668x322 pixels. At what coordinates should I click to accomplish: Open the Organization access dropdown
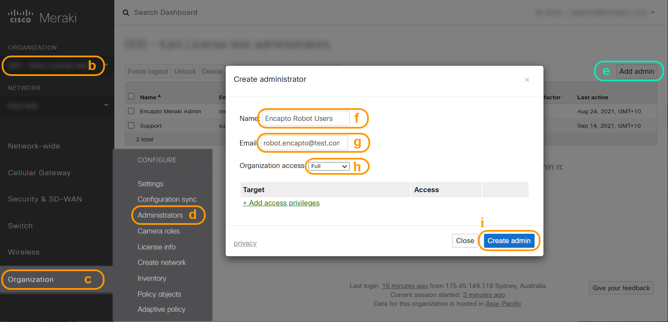tap(329, 166)
